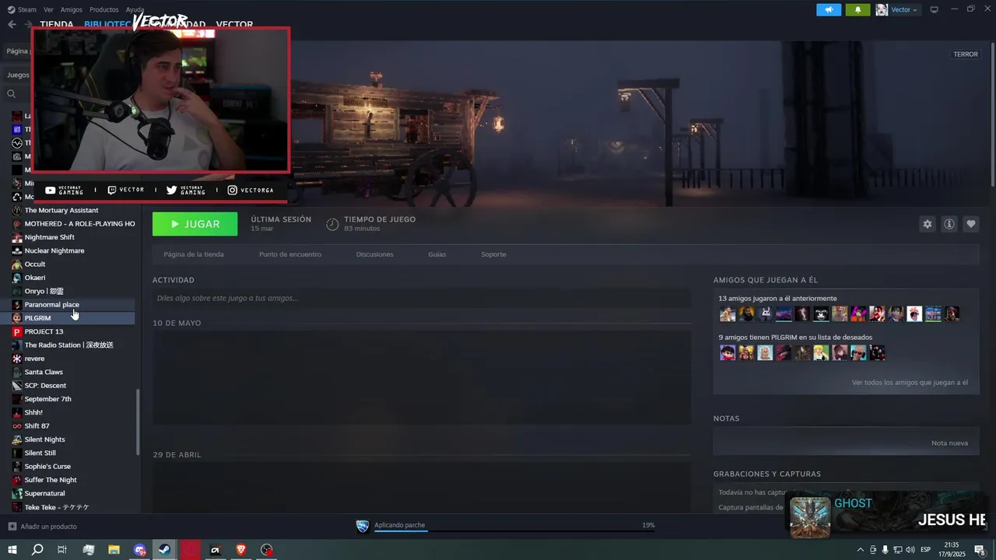Expand the Vector account dropdown

[x=904, y=9]
